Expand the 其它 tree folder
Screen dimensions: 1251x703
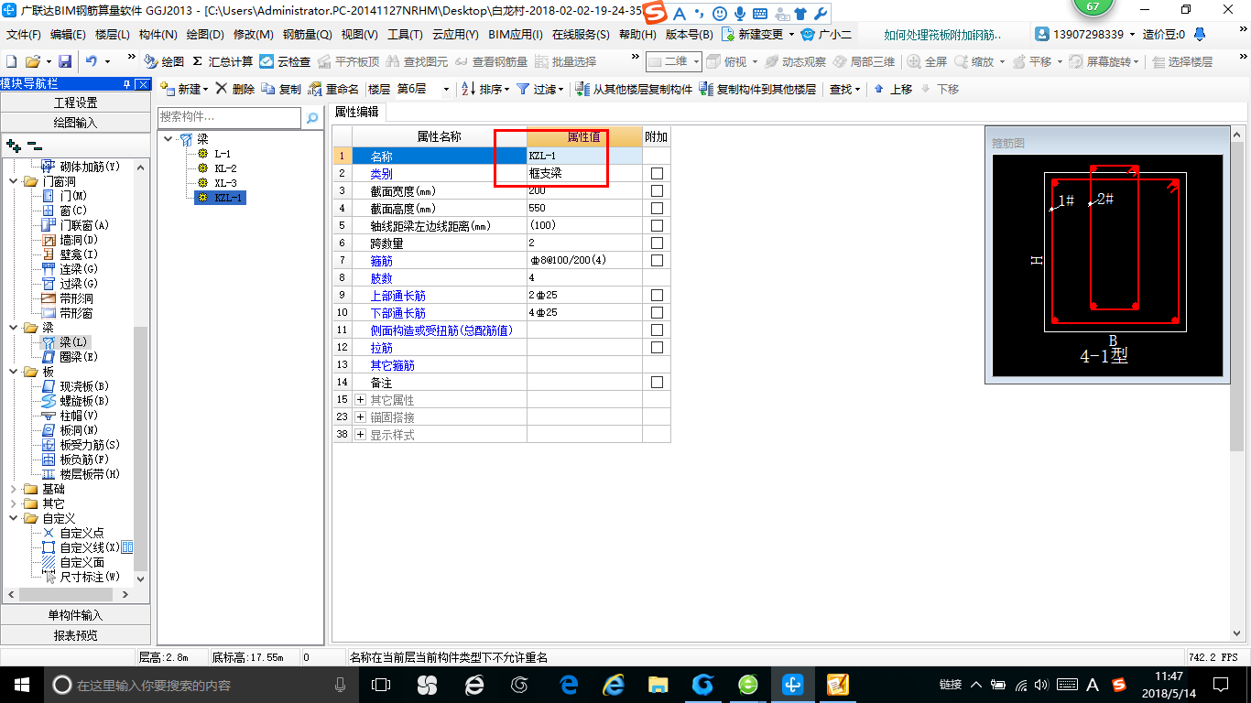click(x=14, y=503)
